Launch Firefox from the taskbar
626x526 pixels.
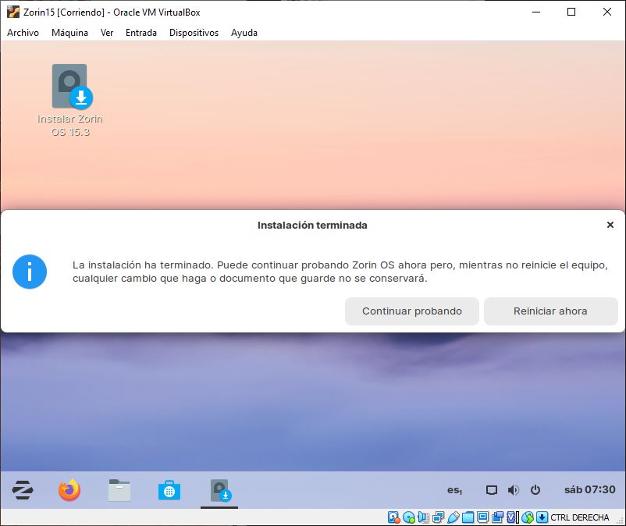pyautogui.click(x=69, y=490)
